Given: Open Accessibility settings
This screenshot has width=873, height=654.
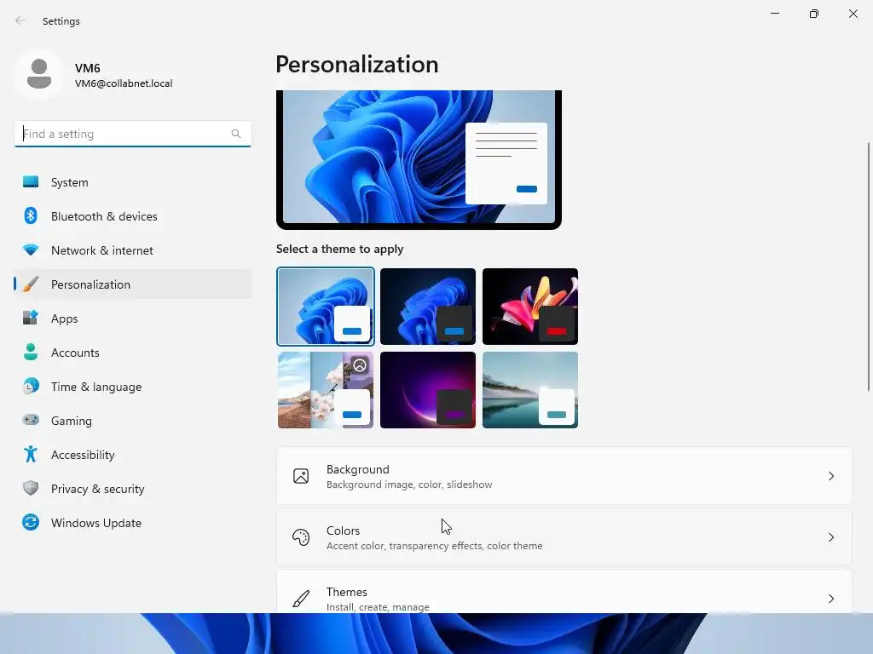Looking at the screenshot, I should [133, 455].
